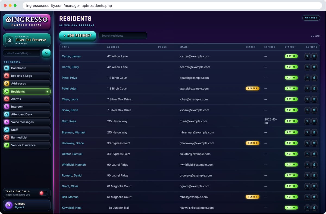Viewport: 326px width, 214px height.
Task: Click email dromero@example.com
Action: (x=196, y=175)
